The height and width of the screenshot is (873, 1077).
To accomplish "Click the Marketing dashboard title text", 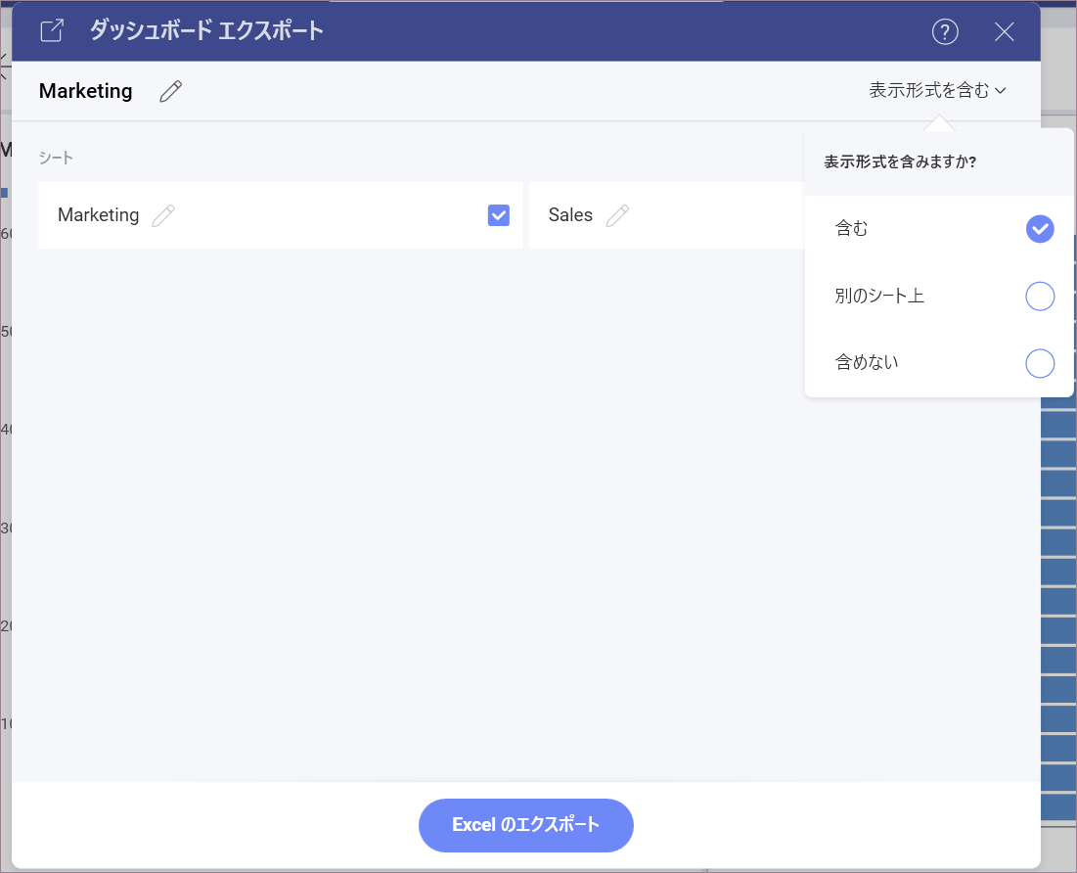I will coord(86,91).
